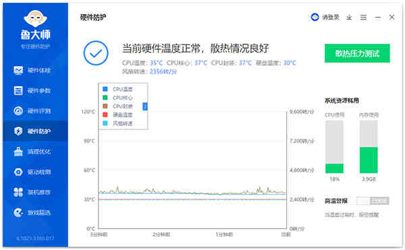
Task: Toggle the green CPU核心 legend swatch
Action: [x=105, y=98]
